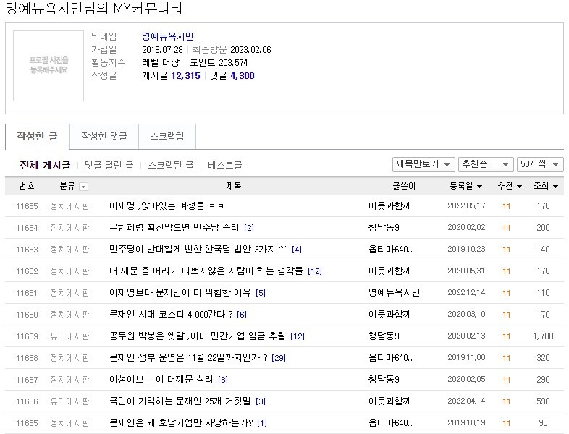Click the 분류 column filter arrow icon
The height and width of the screenshot is (434, 569).
84,187
